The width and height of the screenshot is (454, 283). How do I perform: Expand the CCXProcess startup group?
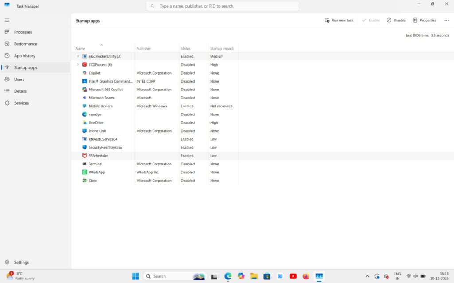point(78,64)
